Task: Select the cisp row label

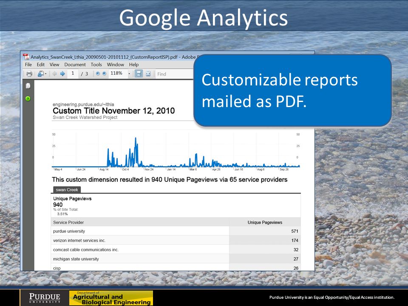Action: [x=57, y=268]
